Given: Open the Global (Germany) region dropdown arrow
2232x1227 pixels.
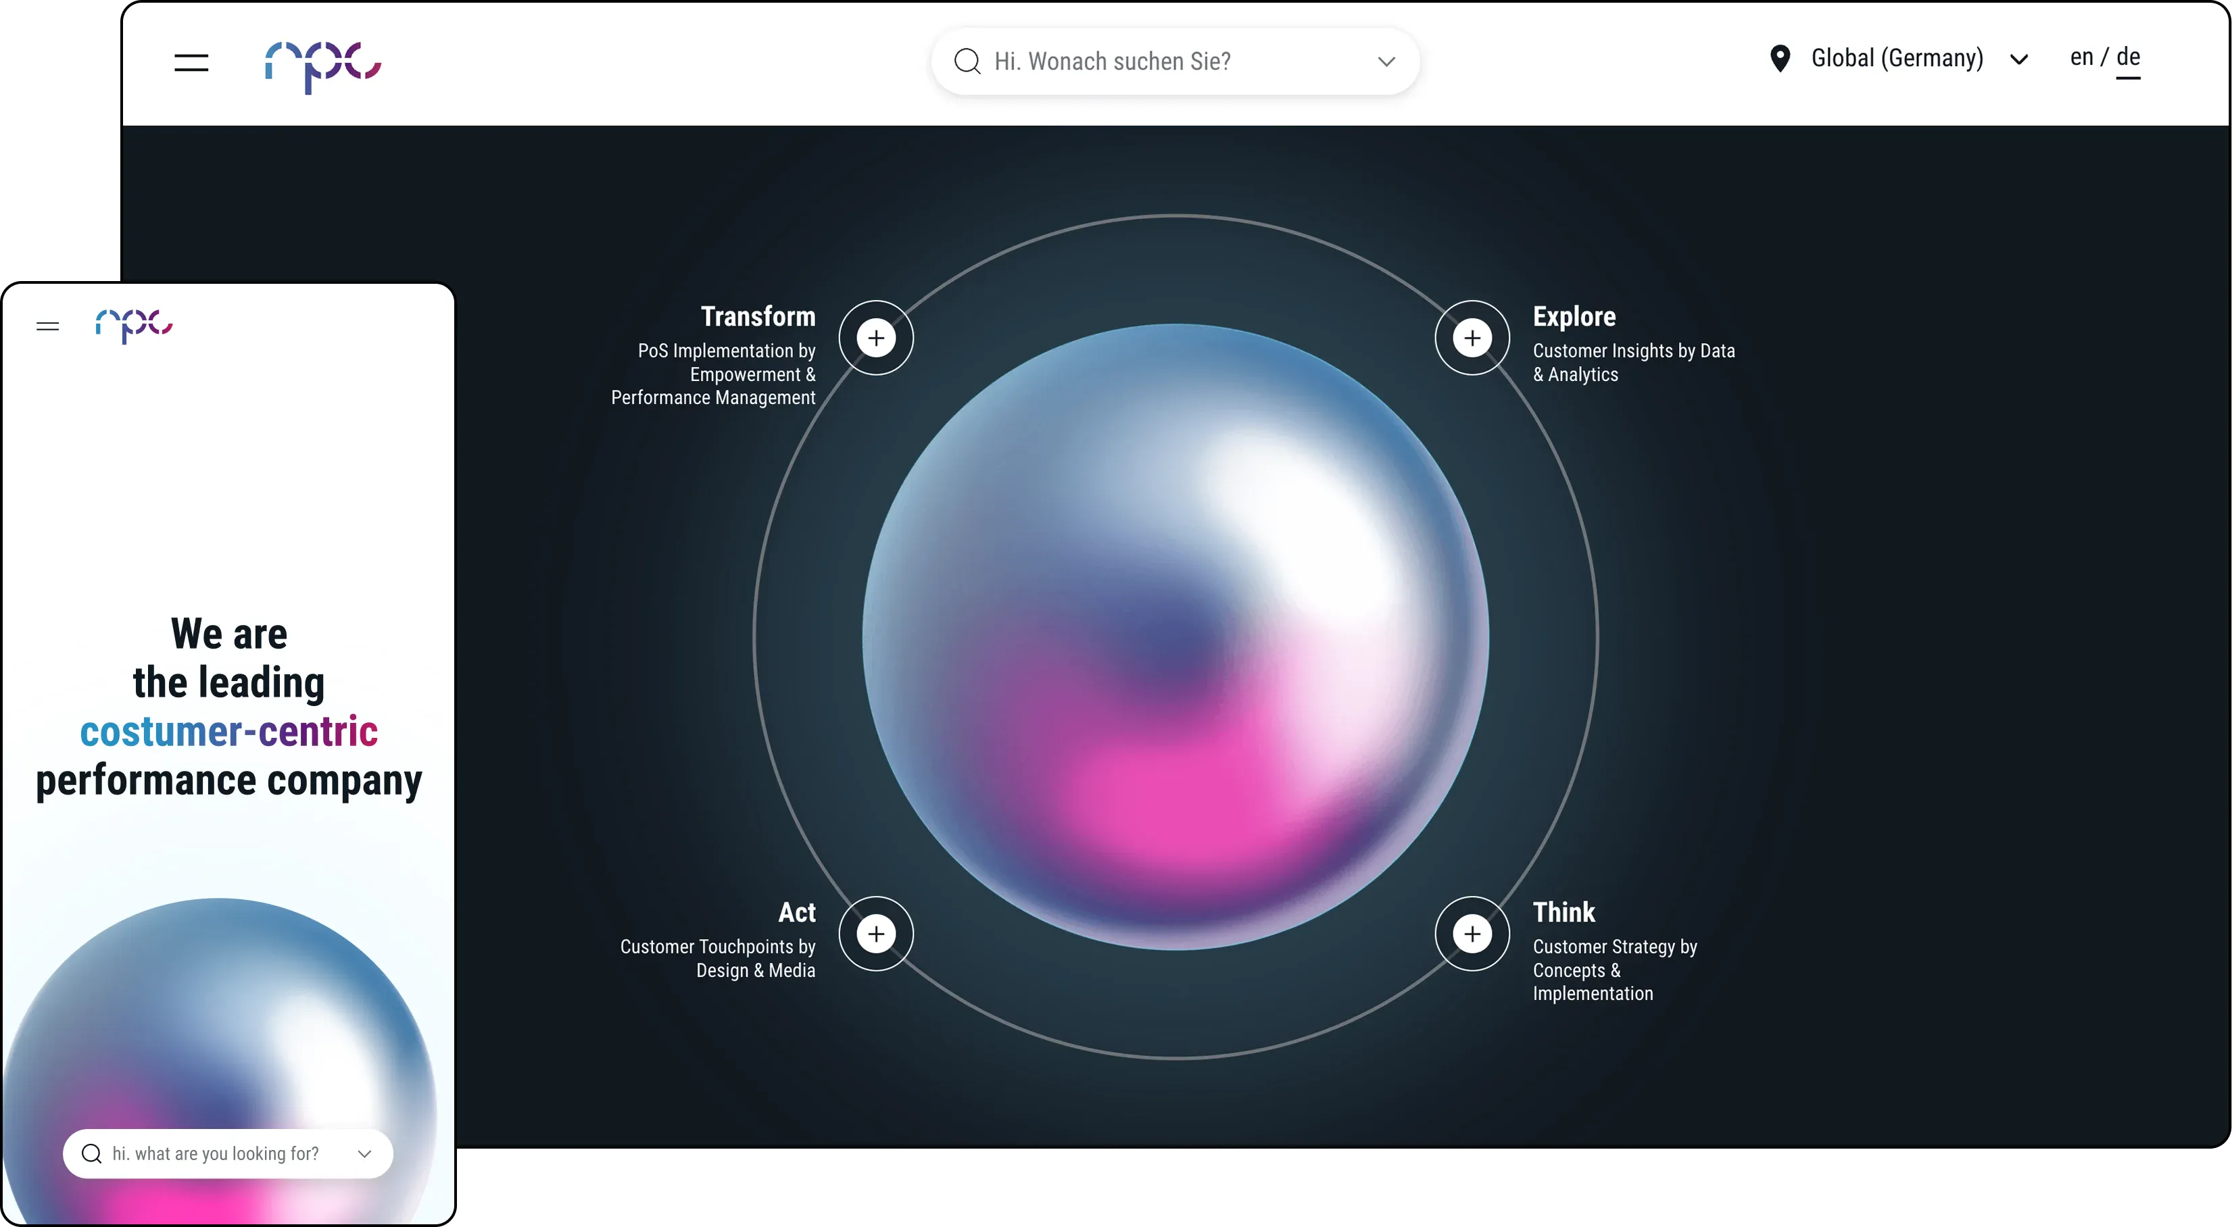Looking at the screenshot, I should coord(2019,59).
